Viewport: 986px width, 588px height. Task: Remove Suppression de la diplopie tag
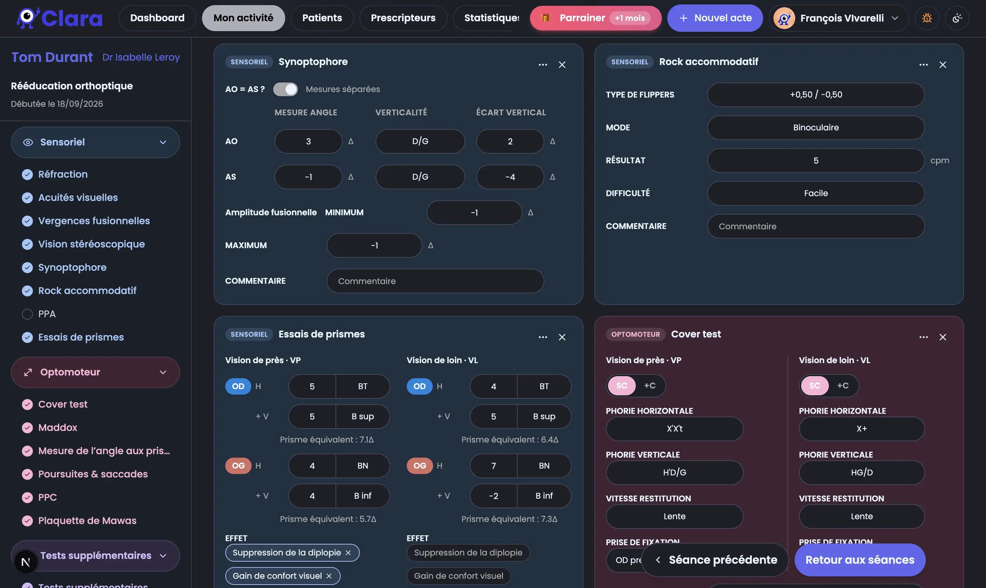tap(348, 553)
